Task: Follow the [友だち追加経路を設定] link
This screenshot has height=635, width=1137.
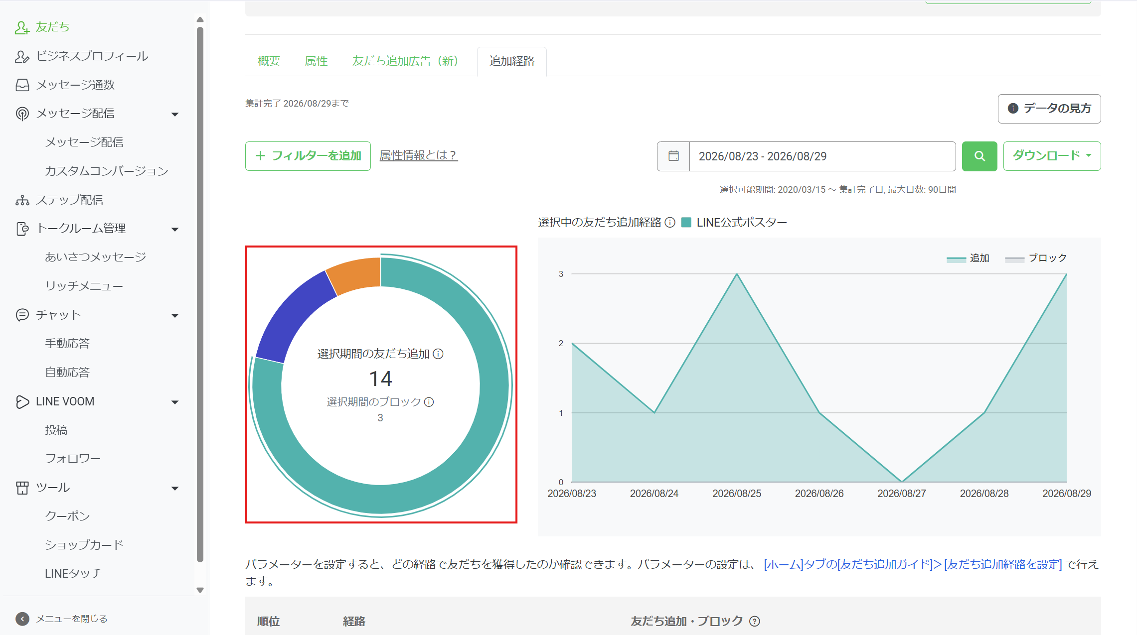Action: 1003,564
